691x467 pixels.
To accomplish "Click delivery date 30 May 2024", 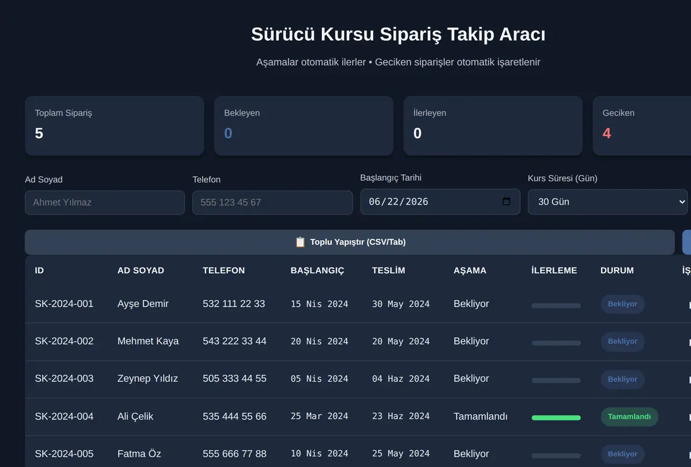I will tap(401, 304).
